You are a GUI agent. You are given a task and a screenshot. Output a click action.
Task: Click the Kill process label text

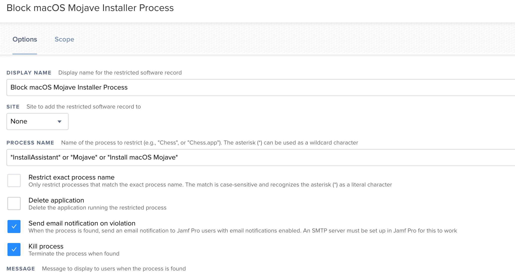(x=46, y=246)
